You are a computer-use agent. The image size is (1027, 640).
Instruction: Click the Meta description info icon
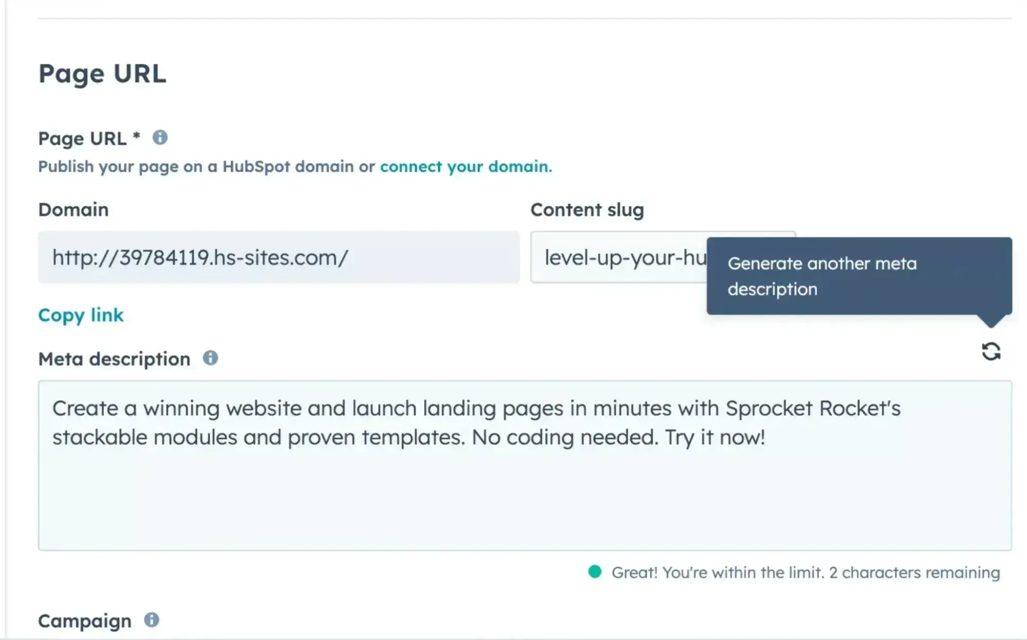click(211, 358)
